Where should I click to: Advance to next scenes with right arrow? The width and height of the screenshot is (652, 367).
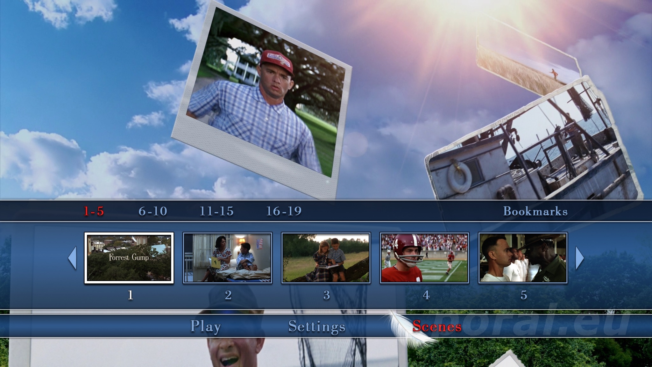click(580, 258)
